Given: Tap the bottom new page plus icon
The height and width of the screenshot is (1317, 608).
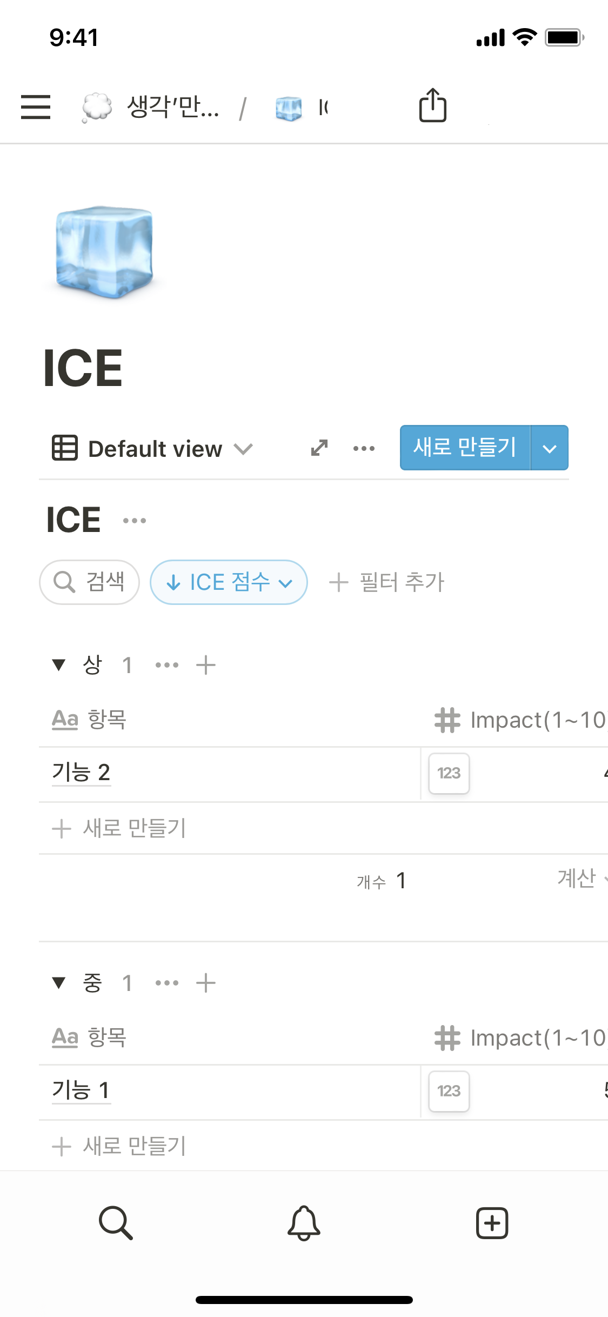Looking at the screenshot, I should (x=492, y=1222).
